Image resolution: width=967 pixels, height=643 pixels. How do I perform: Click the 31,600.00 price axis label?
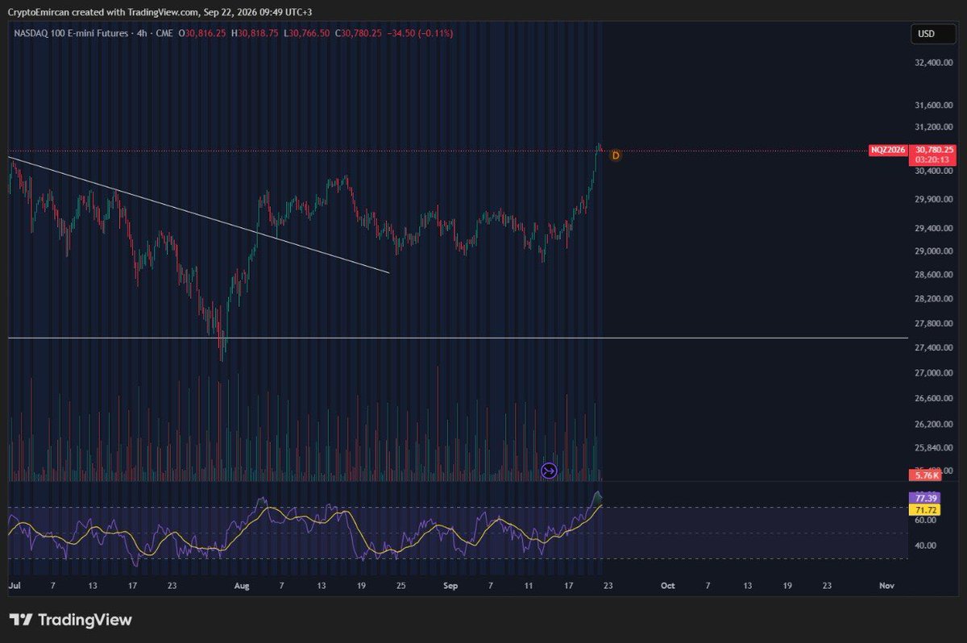(x=935, y=106)
